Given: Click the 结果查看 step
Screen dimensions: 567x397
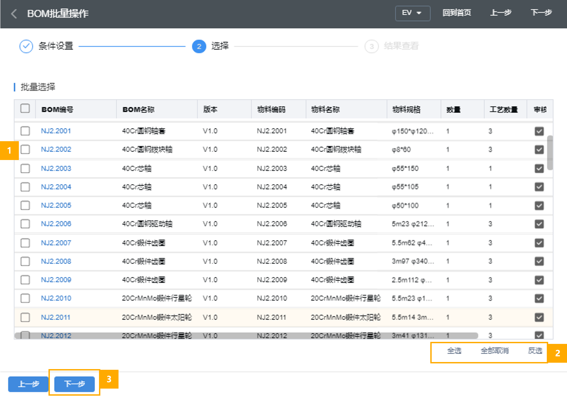Looking at the screenshot, I should pos(401,46).
